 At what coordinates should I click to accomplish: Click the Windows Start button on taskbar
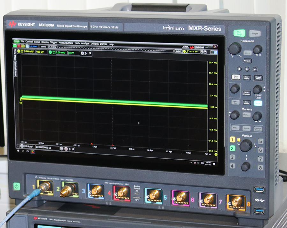[19, 150]
